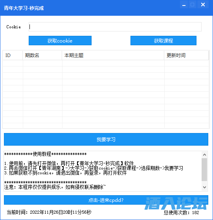Image resolution: width=213 pixels, height=220 pixels.
Task: Click the 获取cookie button
Action: tap(60, 41)
